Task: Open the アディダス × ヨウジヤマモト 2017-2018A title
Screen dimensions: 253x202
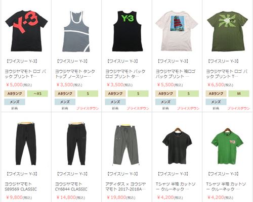Action: [125, 186]
